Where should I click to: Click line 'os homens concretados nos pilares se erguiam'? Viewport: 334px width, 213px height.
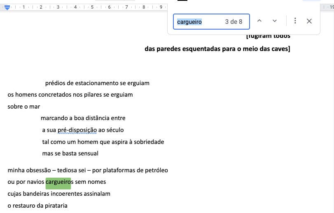click(70, 95)
